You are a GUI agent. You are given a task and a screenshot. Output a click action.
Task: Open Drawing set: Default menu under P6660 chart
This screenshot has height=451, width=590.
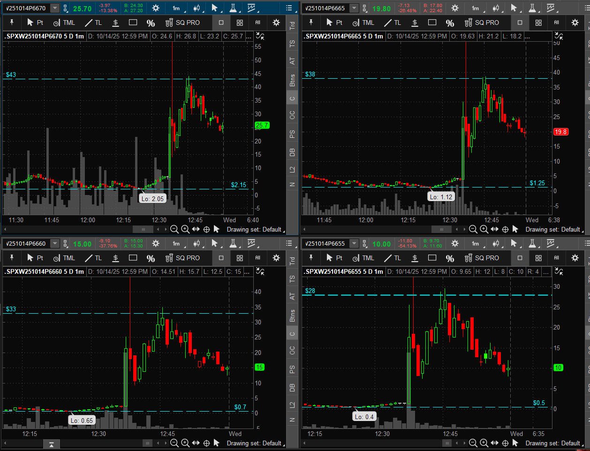254,443
